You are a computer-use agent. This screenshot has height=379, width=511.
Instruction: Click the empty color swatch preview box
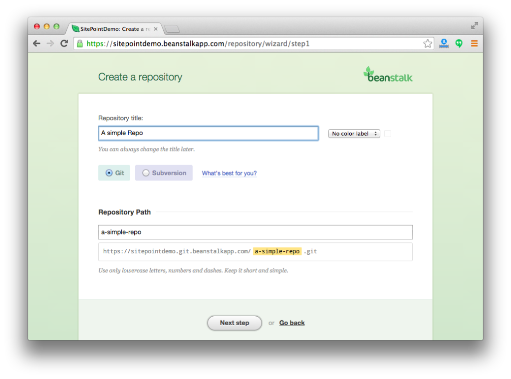coord(387,134)
